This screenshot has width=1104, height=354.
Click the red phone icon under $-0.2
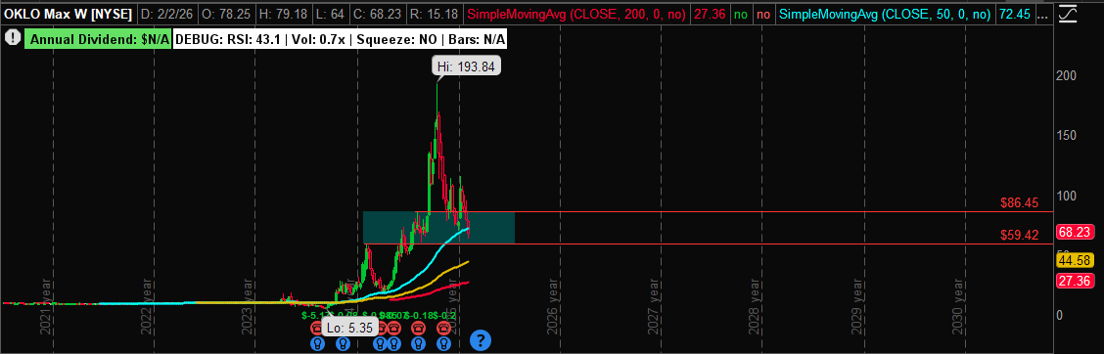click(x=443, y=328)
